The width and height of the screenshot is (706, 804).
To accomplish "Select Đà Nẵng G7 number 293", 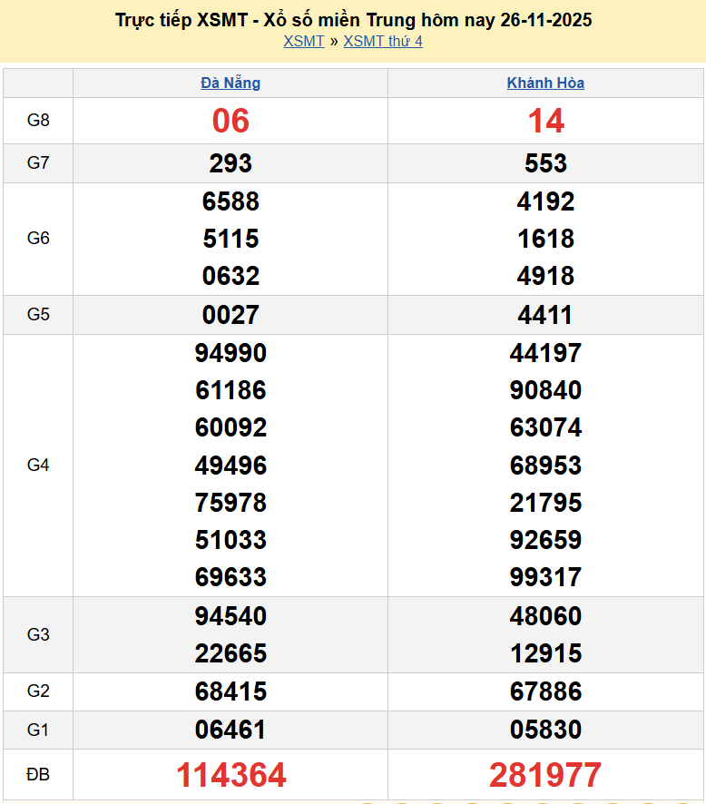I will [230, 163].
